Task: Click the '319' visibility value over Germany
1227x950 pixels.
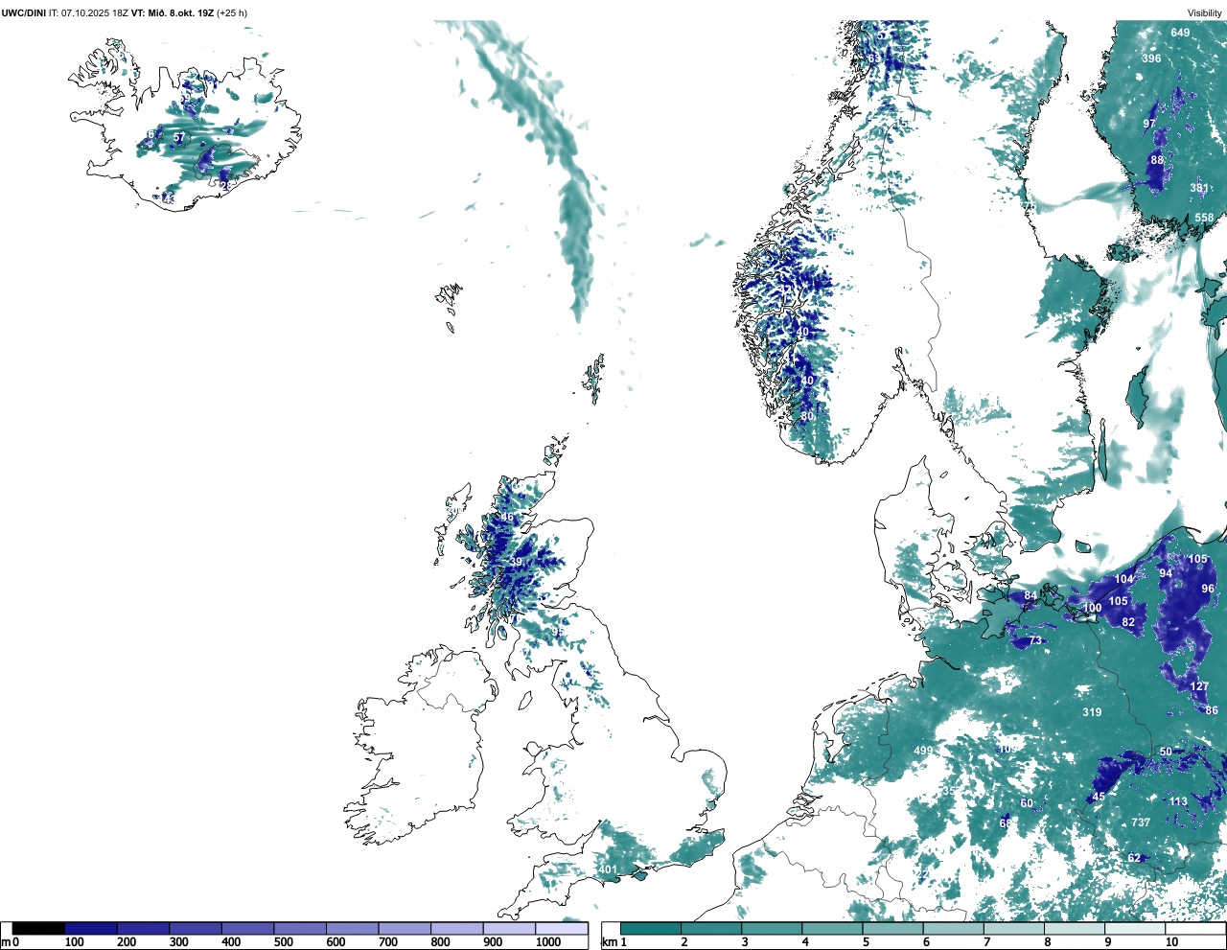Action: tap(1092, 713)
